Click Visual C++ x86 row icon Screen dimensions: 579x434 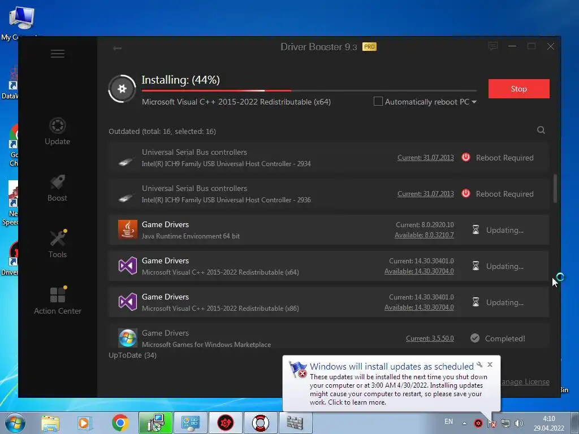(128, 302)
